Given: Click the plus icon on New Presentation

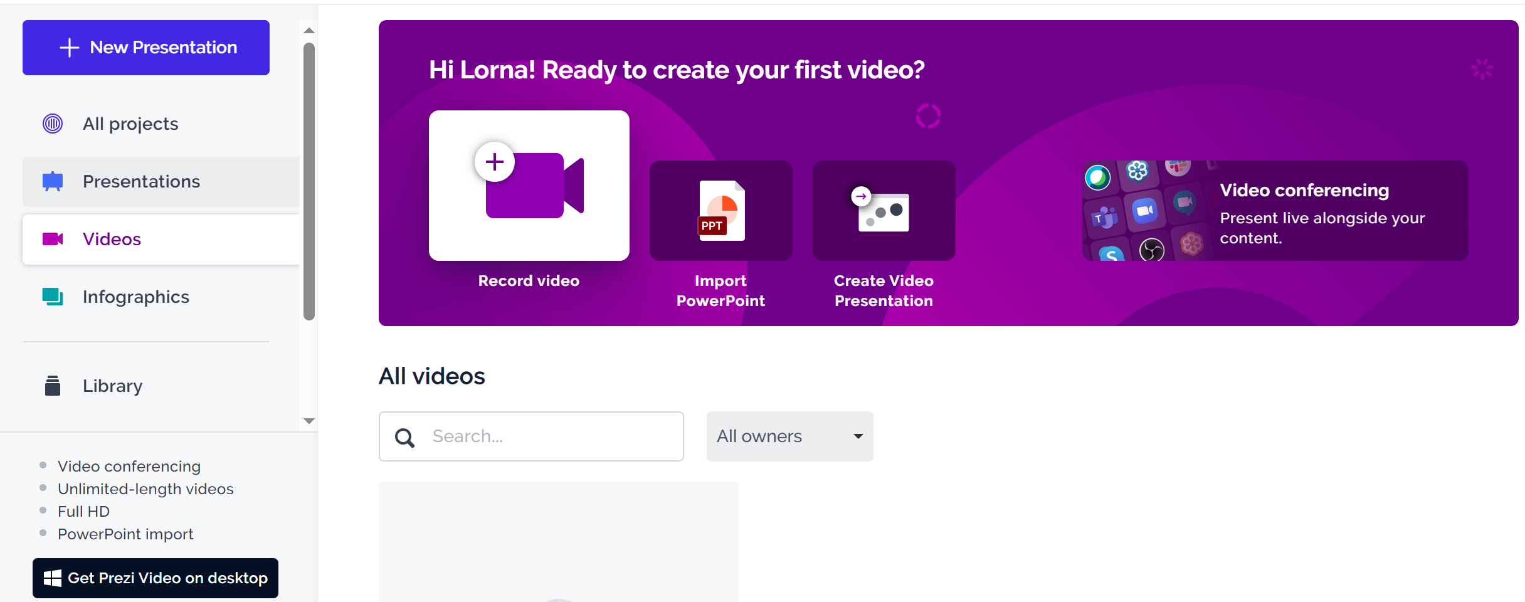Looking at the screenshot, I should click(x=70, y=48).
